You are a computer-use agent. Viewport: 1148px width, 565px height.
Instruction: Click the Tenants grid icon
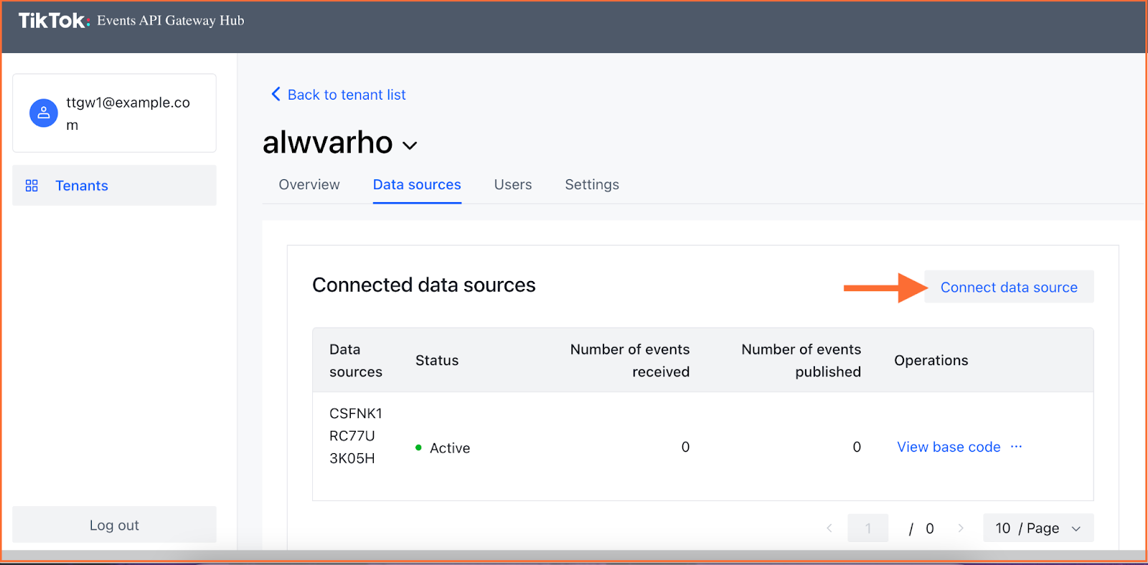click(32, 186)
